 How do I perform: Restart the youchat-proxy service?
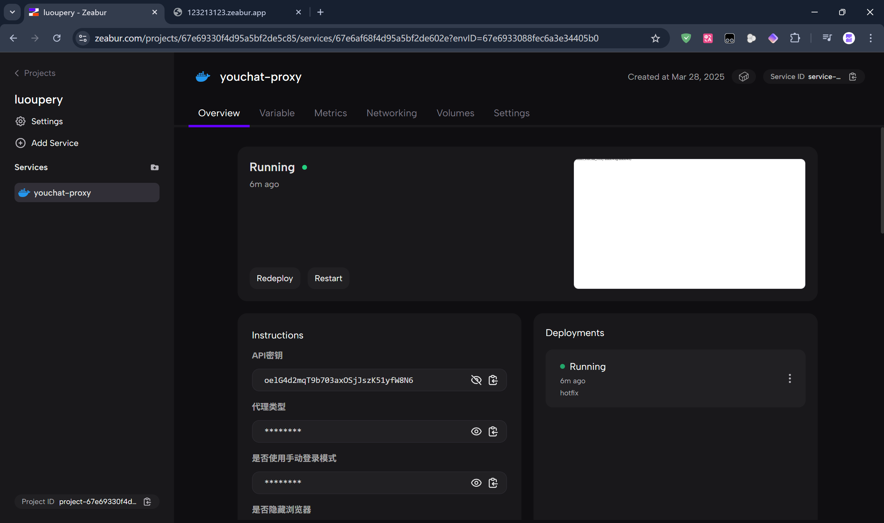(x=328, y=278)
